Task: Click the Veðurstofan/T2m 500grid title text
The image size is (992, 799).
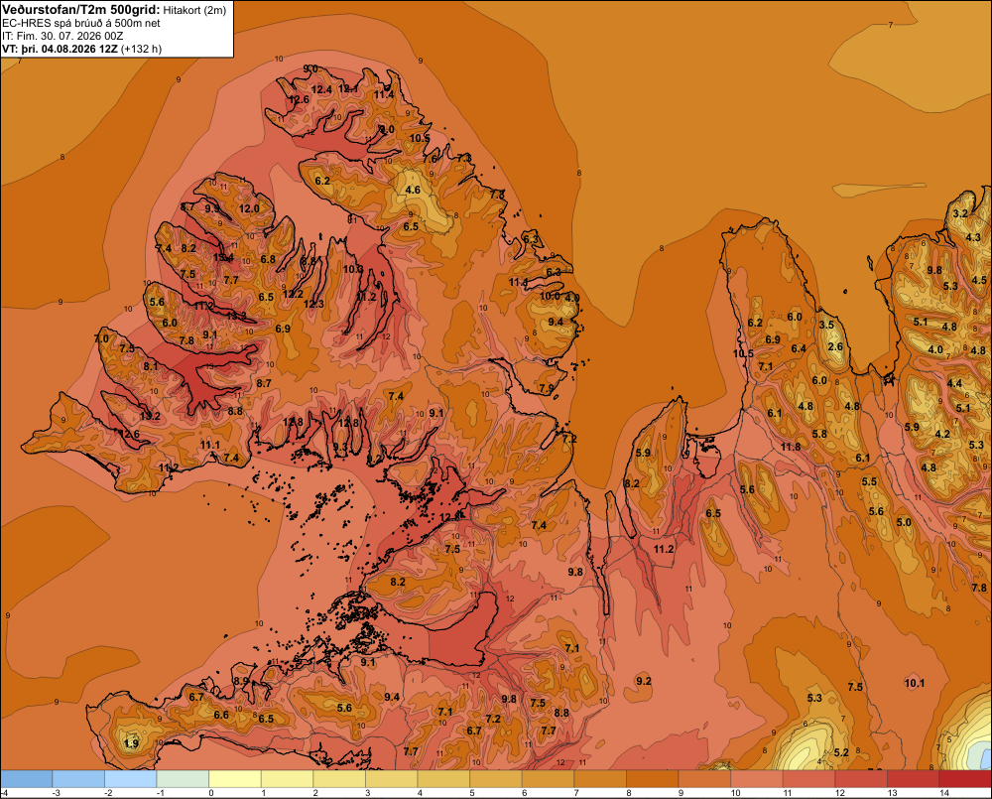Action: [x=81, y=9]
